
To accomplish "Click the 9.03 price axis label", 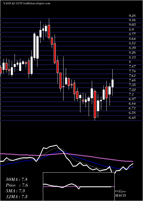I will click(132, 25).
